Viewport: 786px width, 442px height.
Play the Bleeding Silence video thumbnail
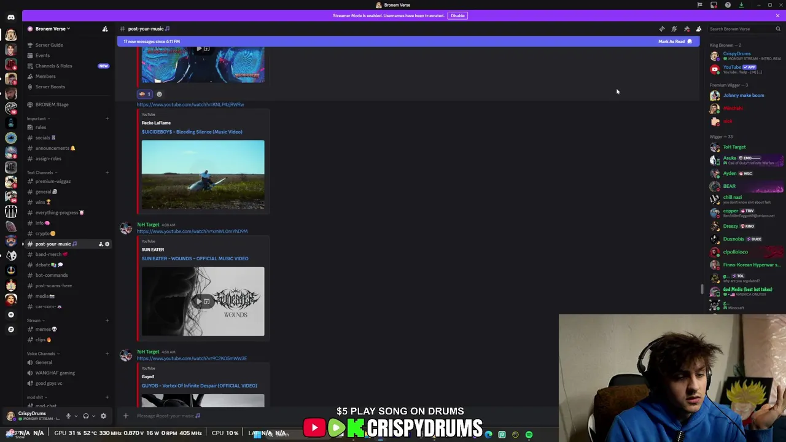(x=203, y=175)
